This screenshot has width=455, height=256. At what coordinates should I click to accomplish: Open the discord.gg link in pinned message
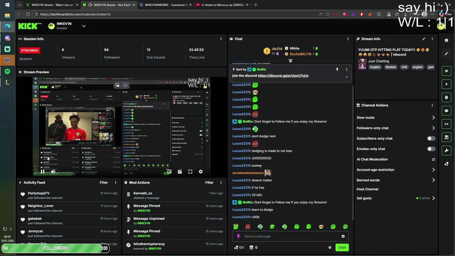coord(283,76)
